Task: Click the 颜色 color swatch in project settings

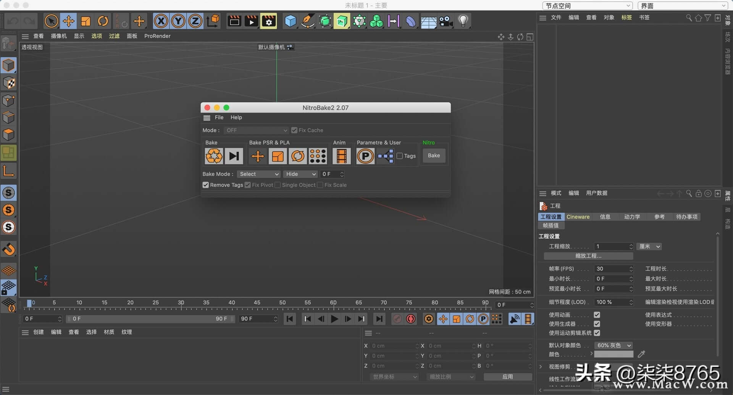Action: (x=614, y=354)
